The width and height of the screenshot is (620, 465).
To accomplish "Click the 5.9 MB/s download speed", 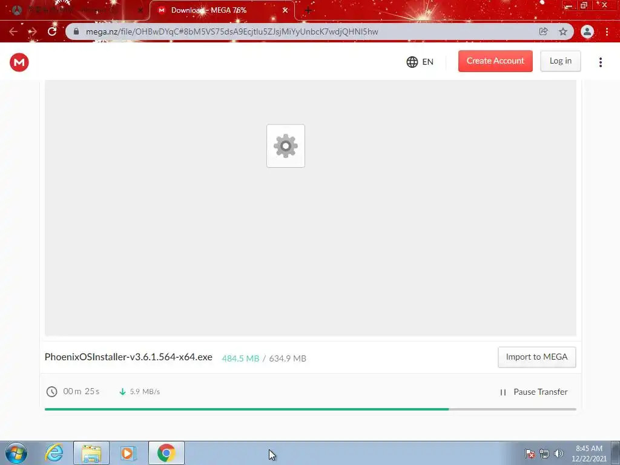I will tap(145, 392).
